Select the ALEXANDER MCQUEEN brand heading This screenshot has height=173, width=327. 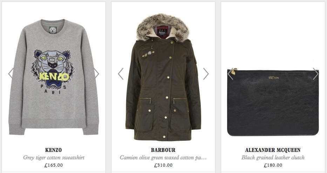[x=273, y=150]
